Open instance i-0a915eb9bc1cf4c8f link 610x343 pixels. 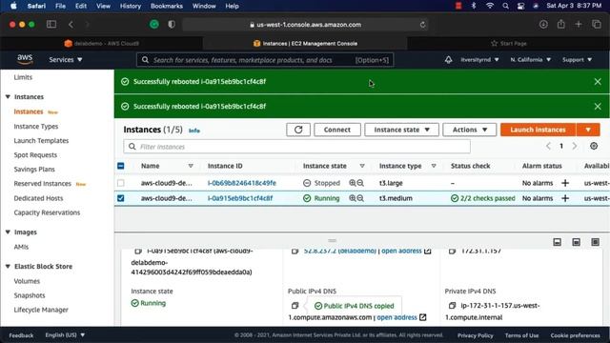pos(240,198)
